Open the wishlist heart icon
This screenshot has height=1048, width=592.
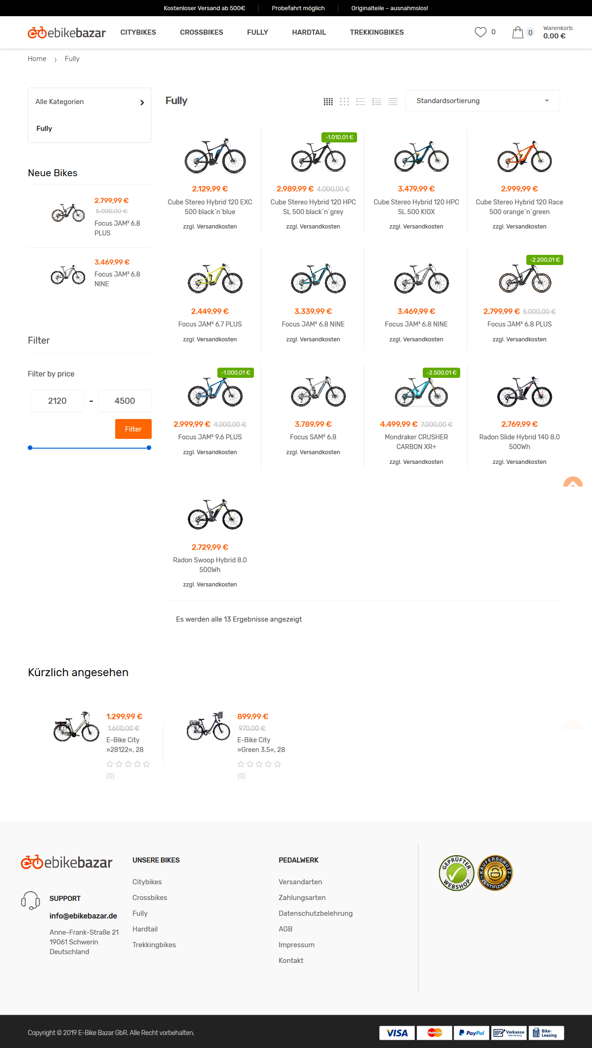[481, 32]
